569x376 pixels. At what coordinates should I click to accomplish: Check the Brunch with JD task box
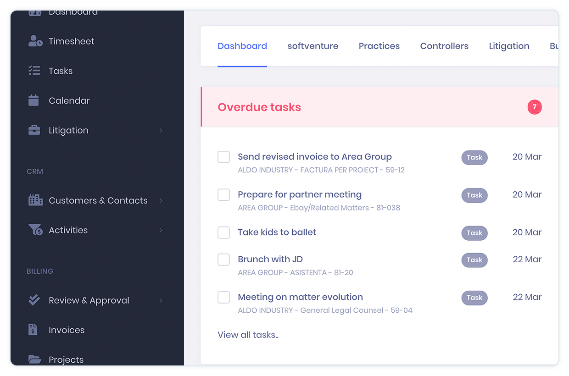[223, 260]
